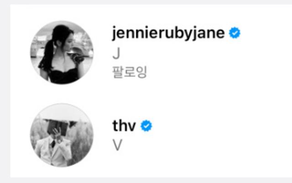Click the white checkmark inside thv's badge
This screenshot has width=292, height=183.
[x=146, y=126]
